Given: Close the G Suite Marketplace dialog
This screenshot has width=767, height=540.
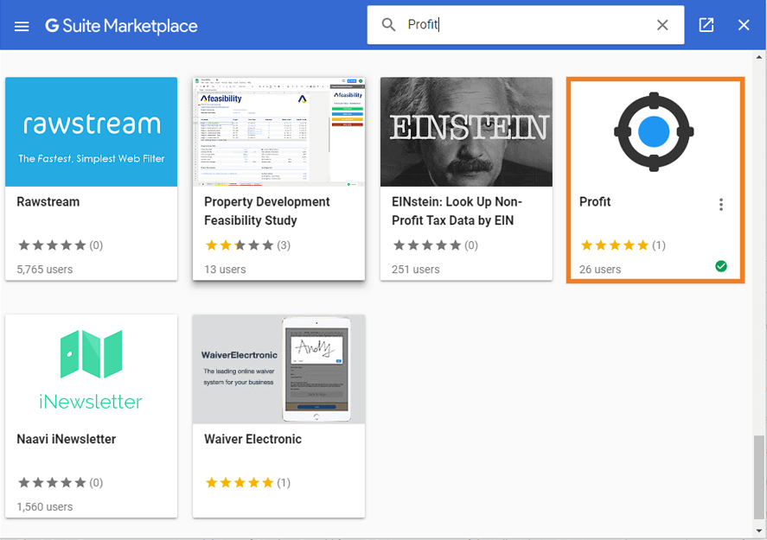Looking at the screenshot, I should [744, 25].
